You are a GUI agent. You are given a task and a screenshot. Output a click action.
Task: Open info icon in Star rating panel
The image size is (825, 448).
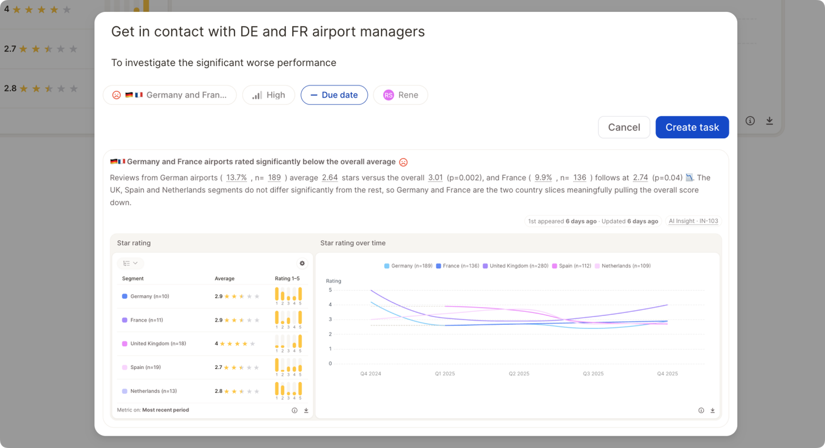pyautogui.click(x=295, y=410)
